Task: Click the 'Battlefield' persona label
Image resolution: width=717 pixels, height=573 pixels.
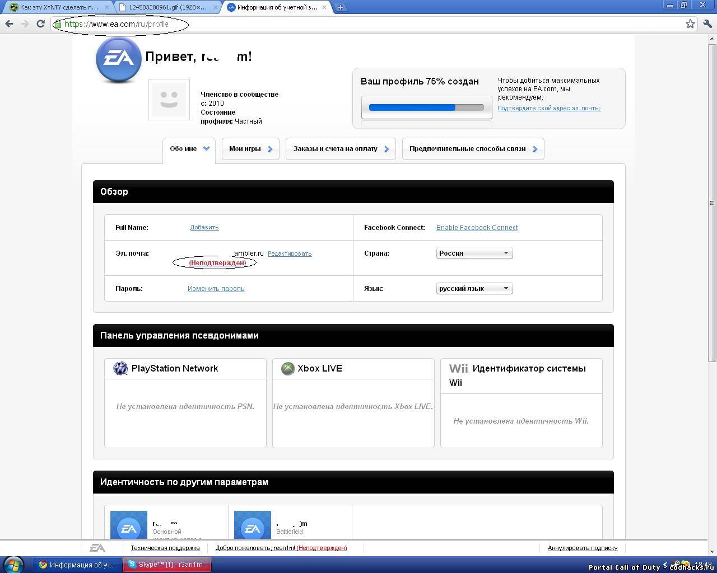Action: point(290,532)
